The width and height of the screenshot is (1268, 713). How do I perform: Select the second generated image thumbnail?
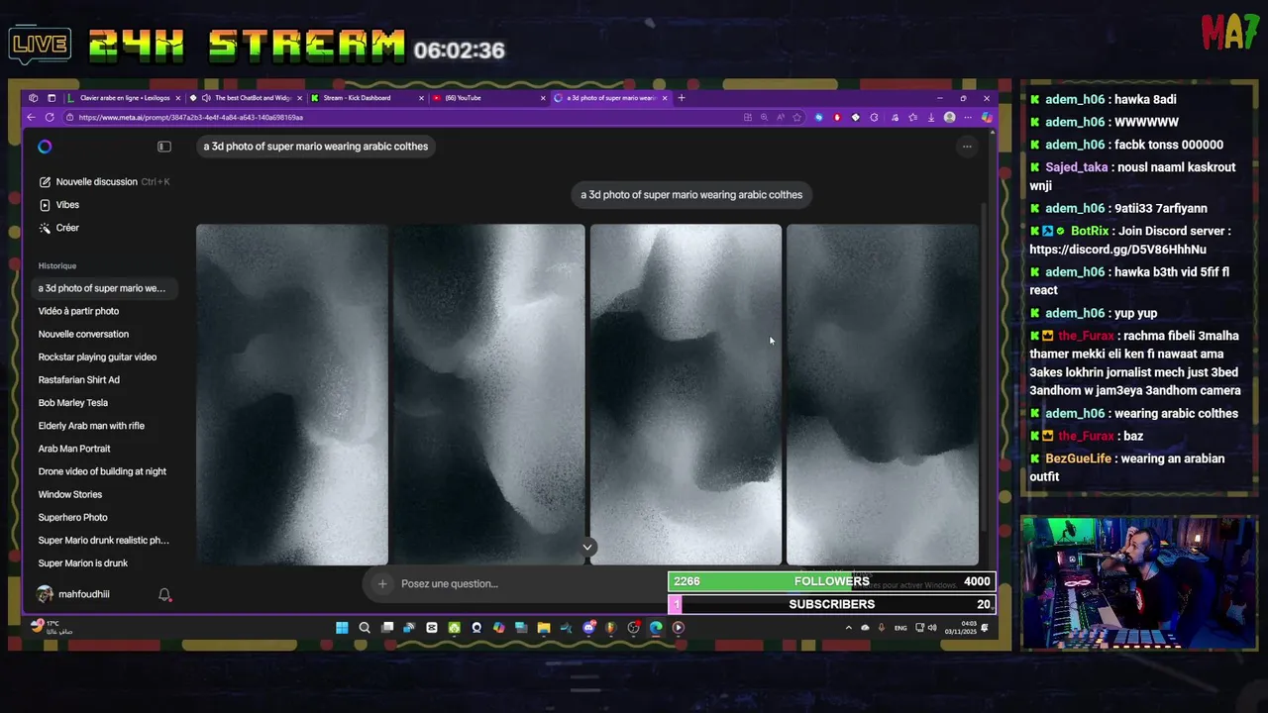click(x=488, y=394)
